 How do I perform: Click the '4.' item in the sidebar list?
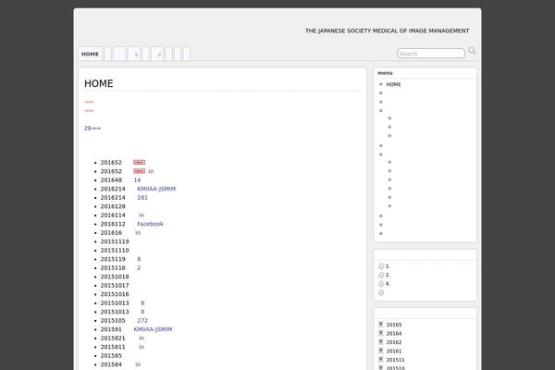[388, 284]
